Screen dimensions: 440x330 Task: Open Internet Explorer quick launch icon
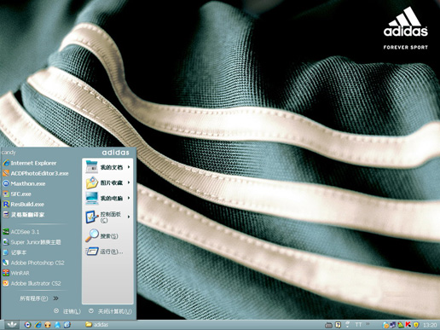click(38, 325)
